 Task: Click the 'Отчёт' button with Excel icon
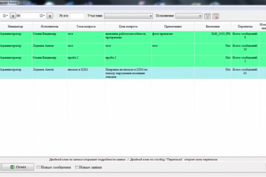(18, 167)
